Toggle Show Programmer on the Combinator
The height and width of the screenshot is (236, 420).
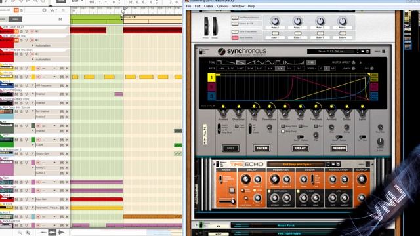(235, 31)
